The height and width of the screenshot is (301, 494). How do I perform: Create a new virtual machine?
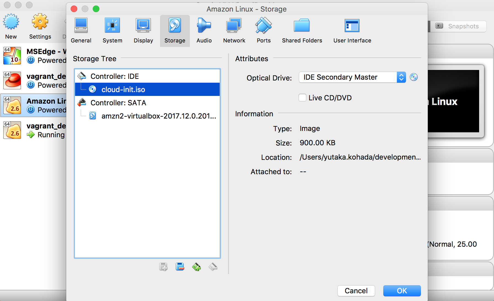(11, 26)
